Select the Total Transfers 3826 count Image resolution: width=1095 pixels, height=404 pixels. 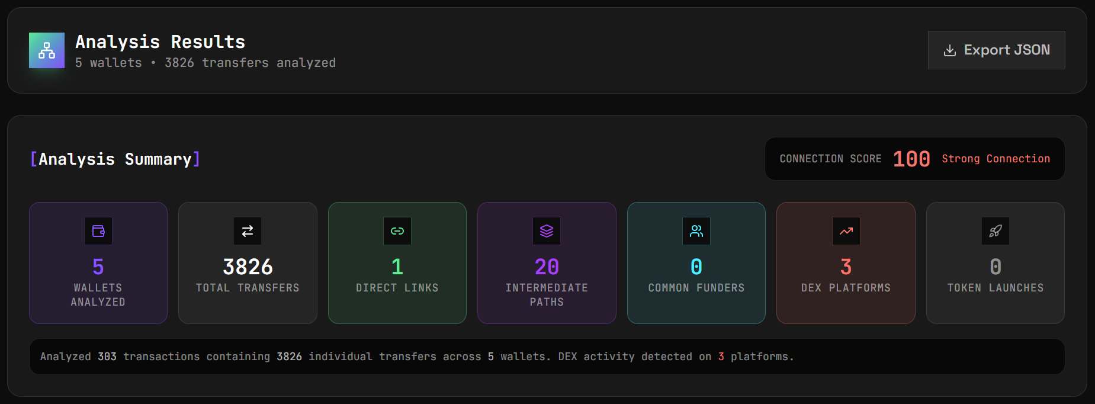coord(248,267)
